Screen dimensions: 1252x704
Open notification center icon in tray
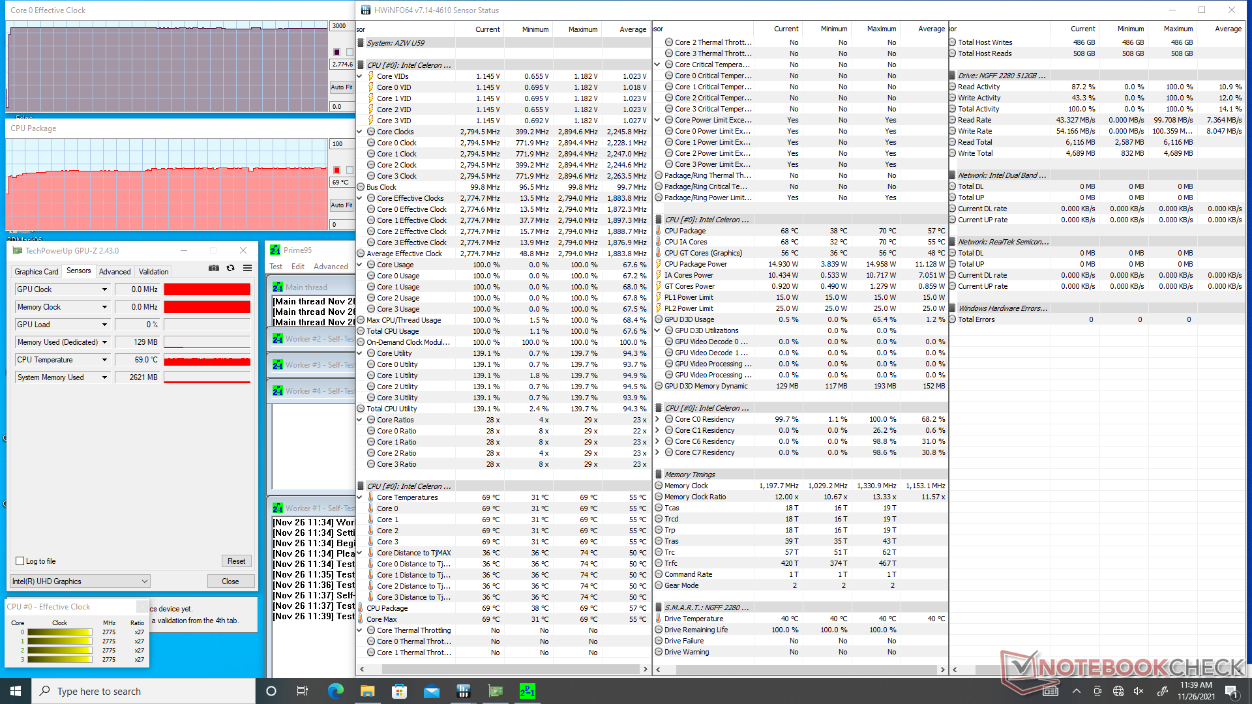tap(1230, 691)
